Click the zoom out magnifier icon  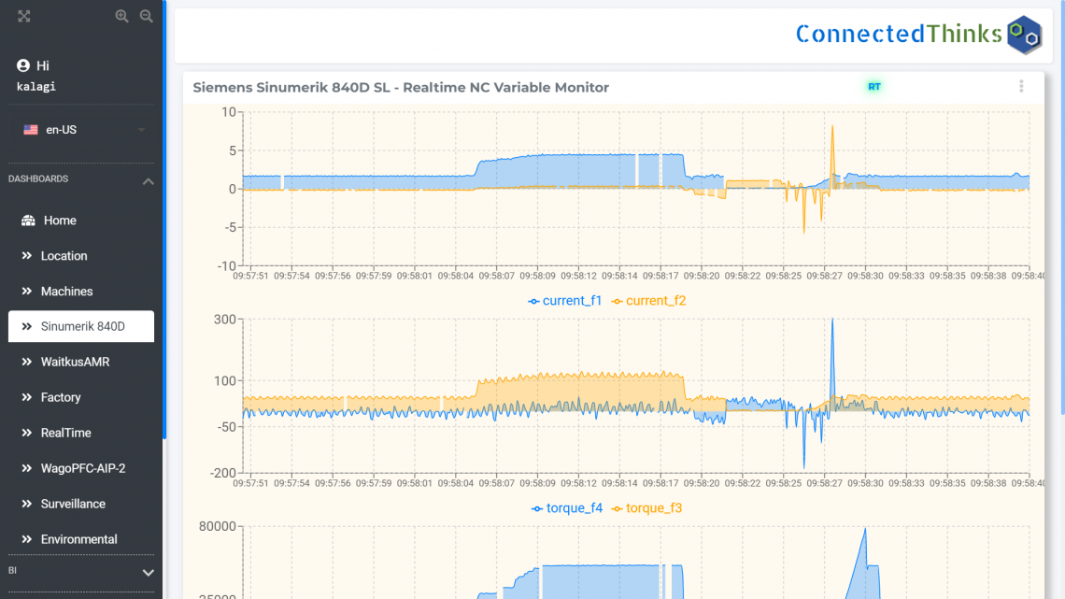[146, 16]
